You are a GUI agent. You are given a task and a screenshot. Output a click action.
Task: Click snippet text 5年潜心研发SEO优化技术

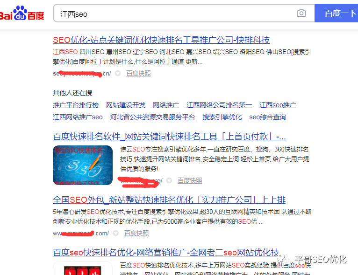88,212
